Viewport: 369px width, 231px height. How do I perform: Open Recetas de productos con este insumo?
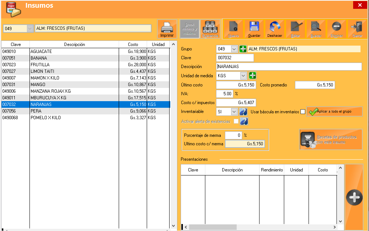pos(331,139)
